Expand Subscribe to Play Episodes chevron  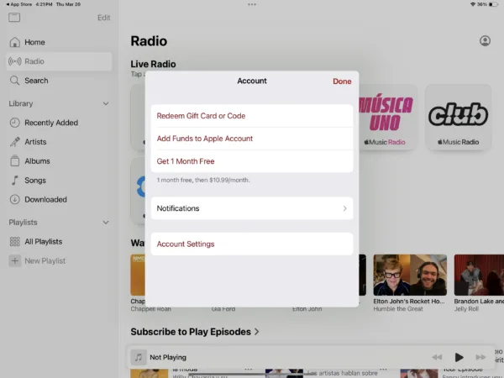click(256, 332)
